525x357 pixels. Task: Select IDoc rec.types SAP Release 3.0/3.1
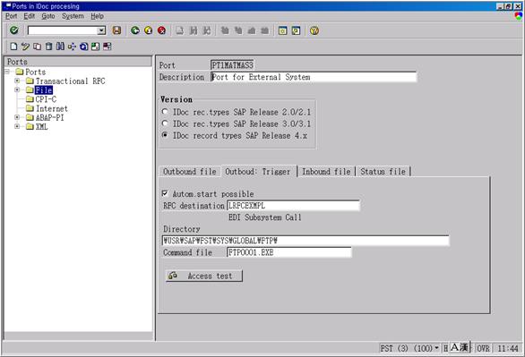(165, 123)
